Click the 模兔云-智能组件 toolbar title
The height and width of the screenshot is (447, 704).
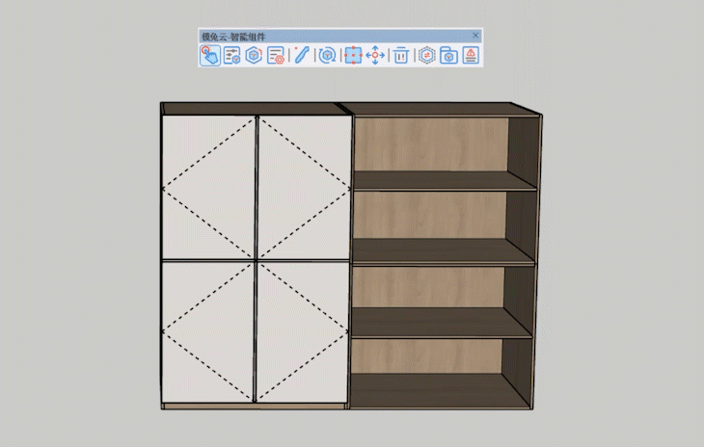[x=233, y=36]
